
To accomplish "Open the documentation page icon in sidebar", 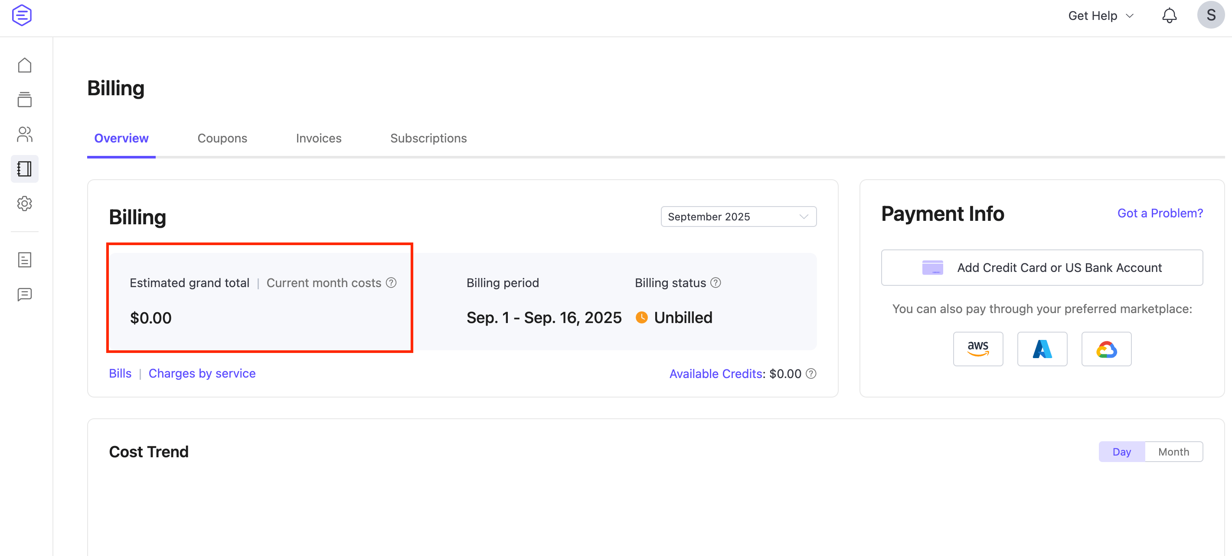I will pyautogui.click(x=24, y=259).
